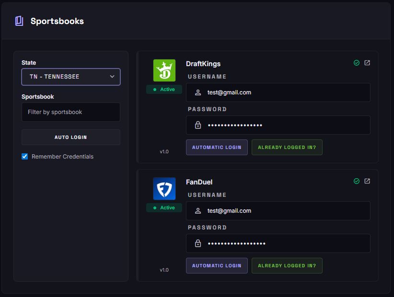Click the DraftKings username field
The width and height of the screenshot is (394, 297).
[278, 92]
